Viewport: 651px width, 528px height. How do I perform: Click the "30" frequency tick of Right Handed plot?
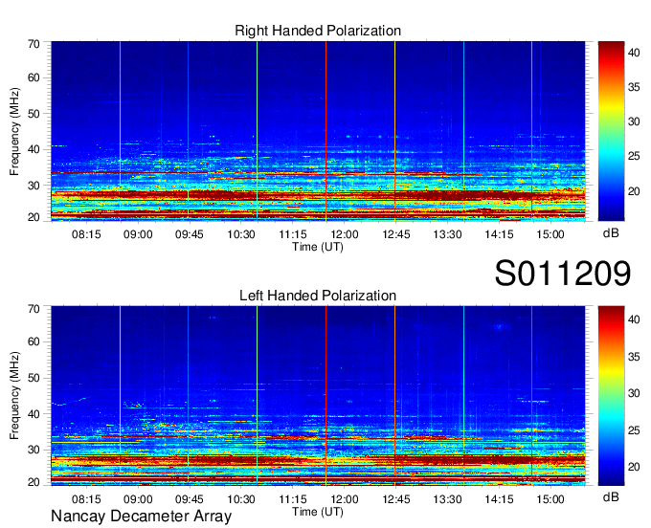click(34, 186)
